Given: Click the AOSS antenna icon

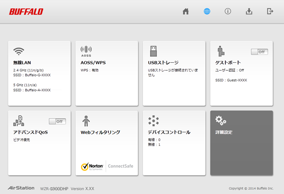Looking at the screenshot, I should pos(86,51).
